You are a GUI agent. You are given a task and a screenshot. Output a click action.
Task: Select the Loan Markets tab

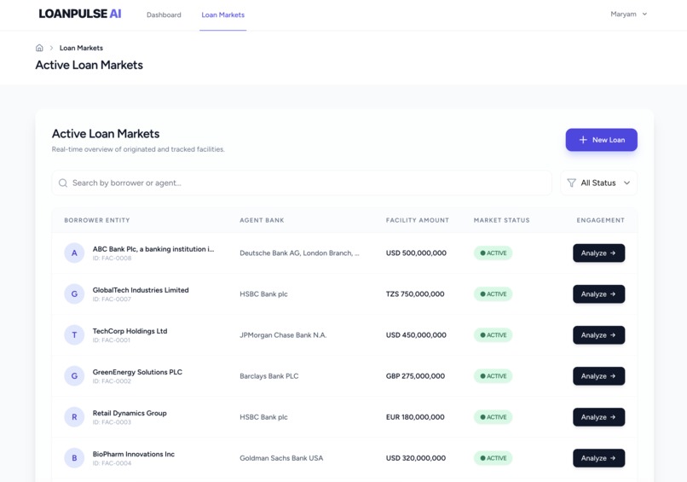point(223,15)
